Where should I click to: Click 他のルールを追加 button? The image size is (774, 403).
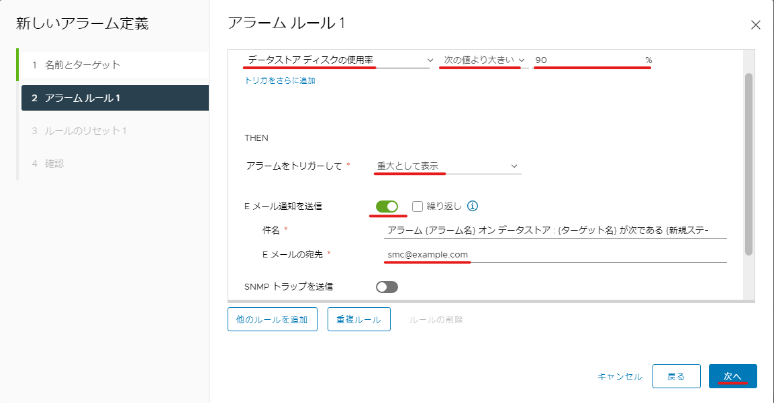[273, 319]
